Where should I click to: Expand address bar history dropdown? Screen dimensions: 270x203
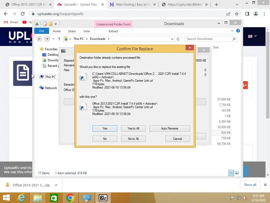(172, 39)
